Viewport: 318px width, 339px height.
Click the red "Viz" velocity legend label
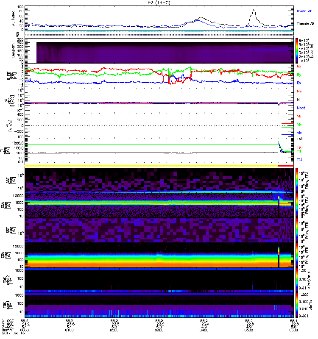299,116
